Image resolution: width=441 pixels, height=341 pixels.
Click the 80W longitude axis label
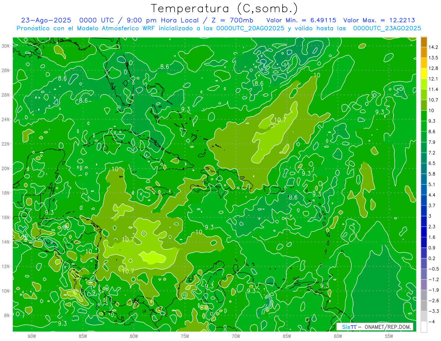[134, 336]
